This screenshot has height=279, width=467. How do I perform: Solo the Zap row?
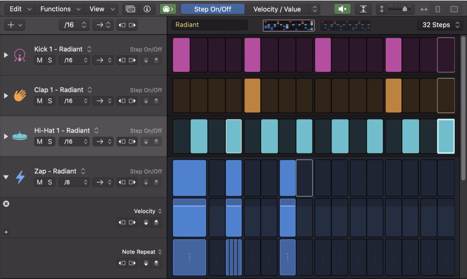click(x=50, y=182)
